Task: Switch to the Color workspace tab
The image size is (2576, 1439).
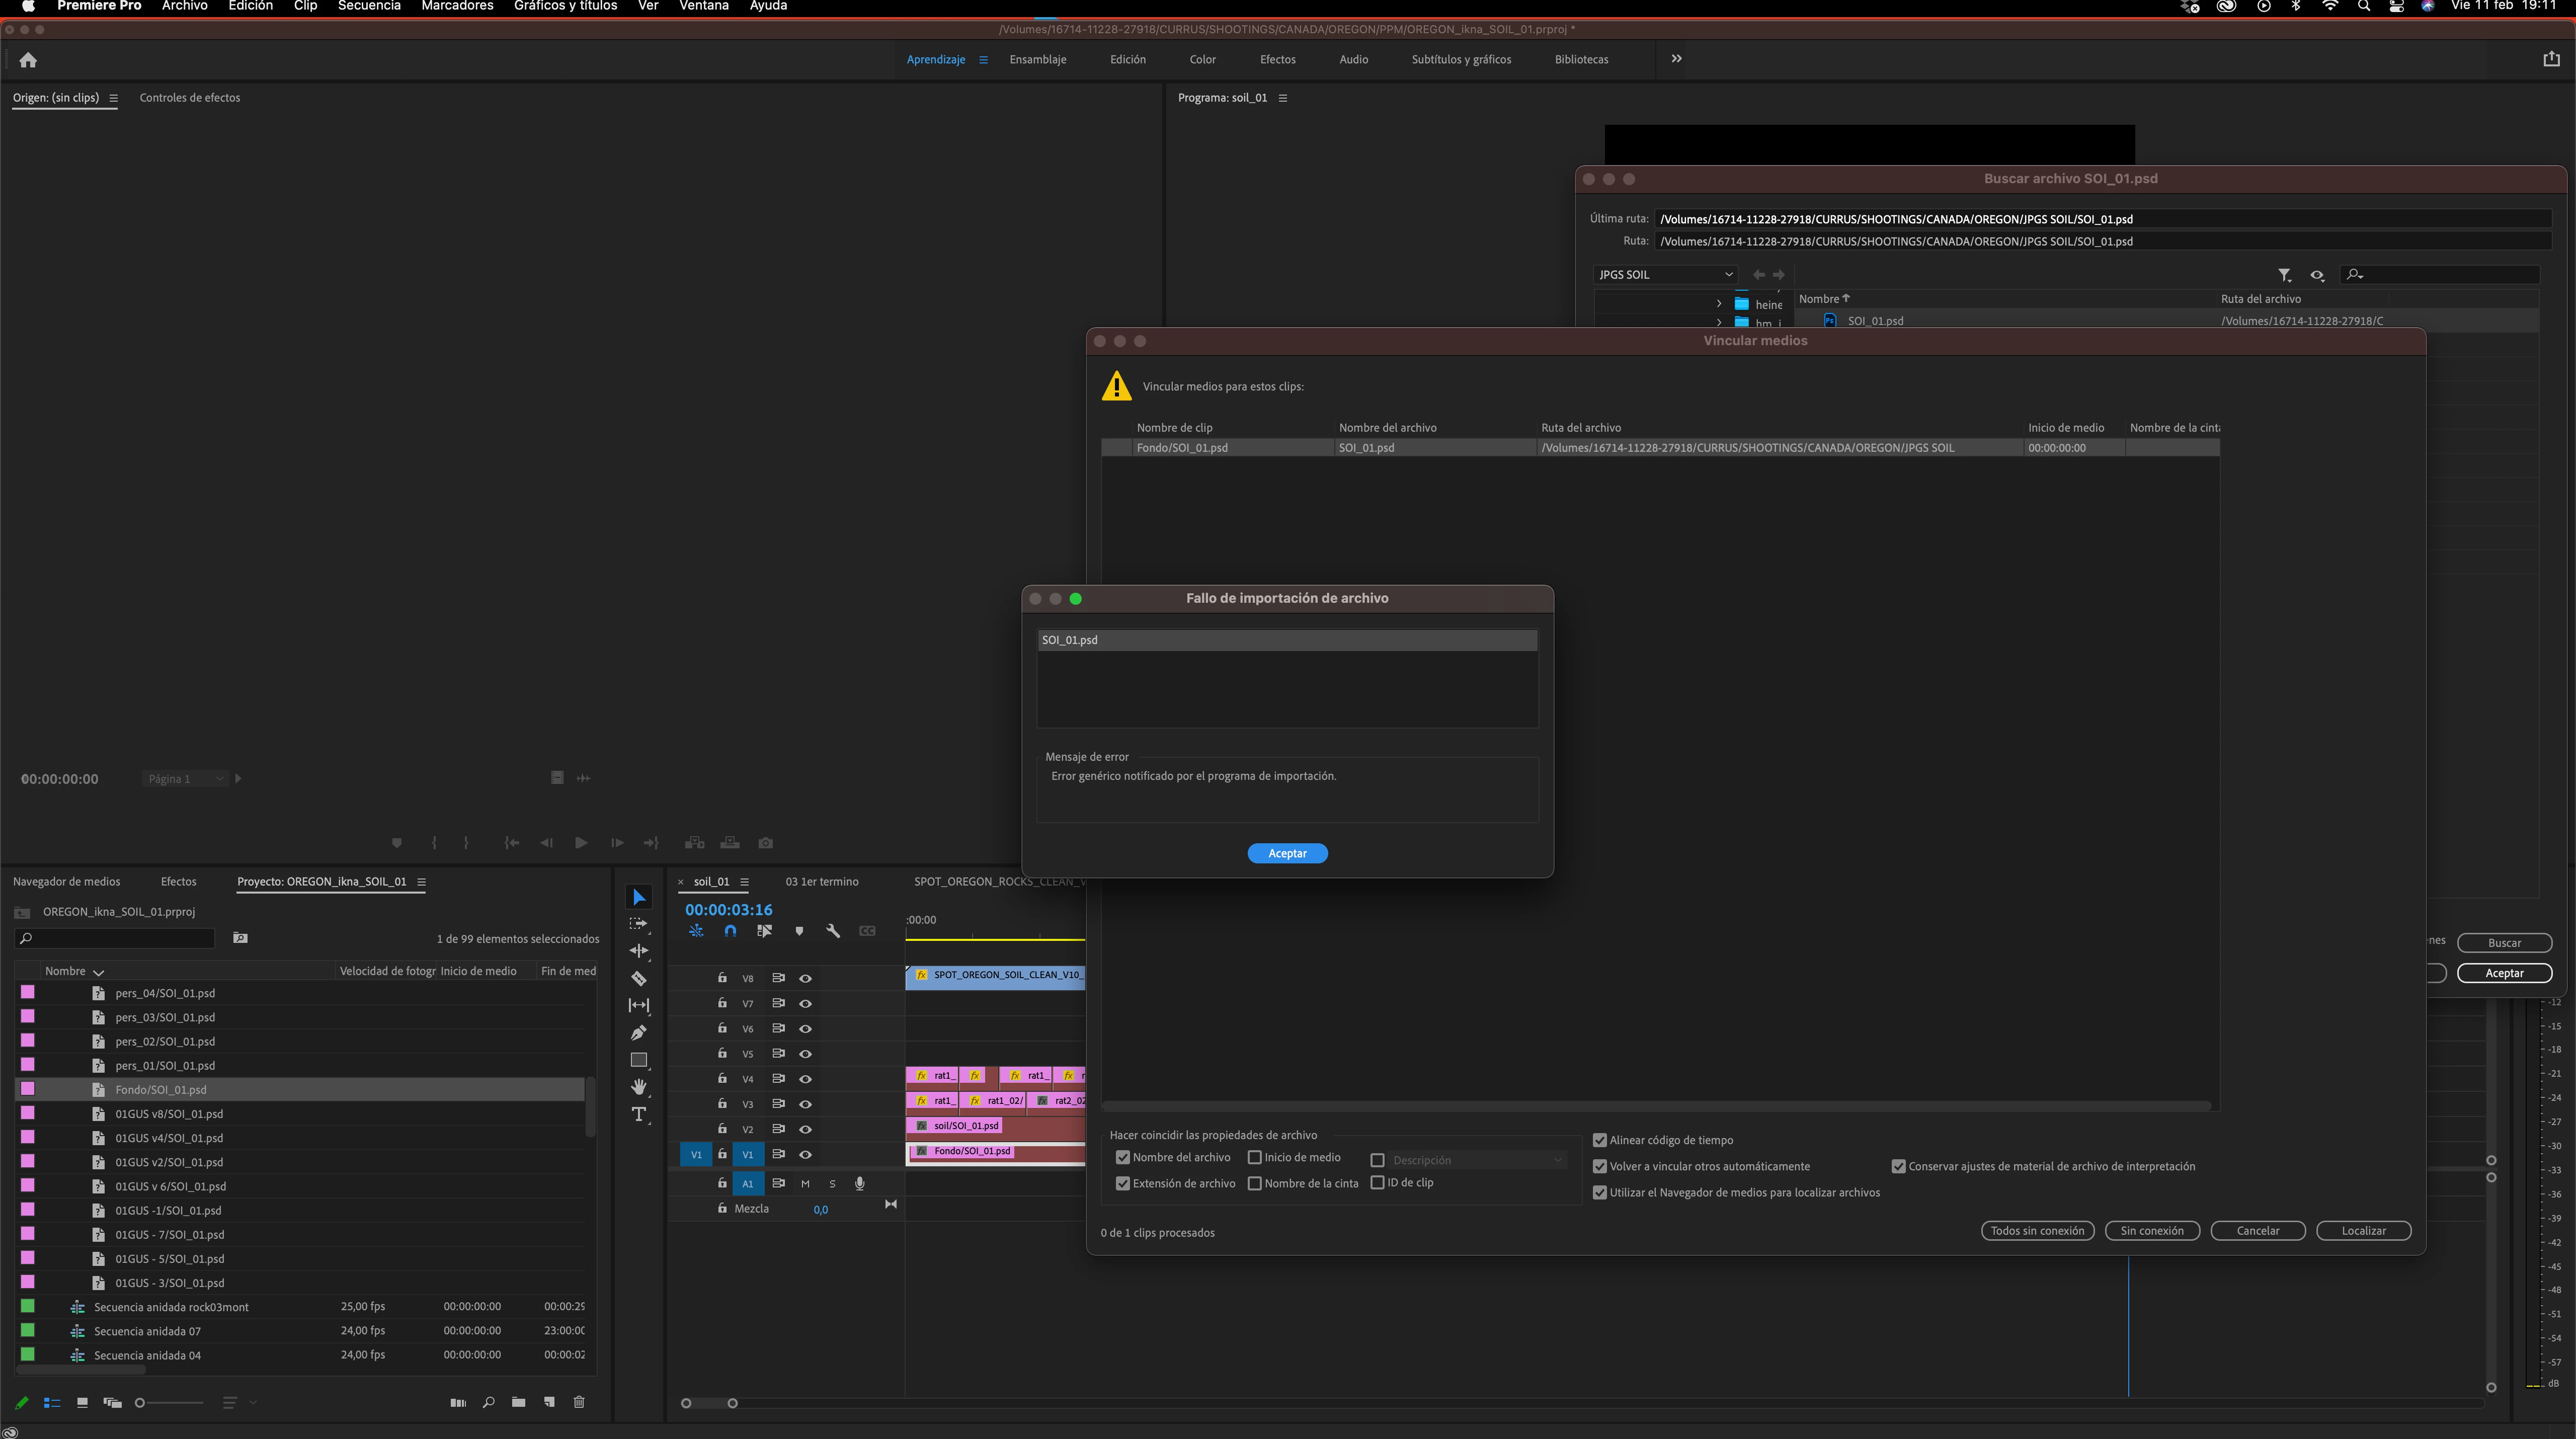Action: click(x=1202, y=60)
